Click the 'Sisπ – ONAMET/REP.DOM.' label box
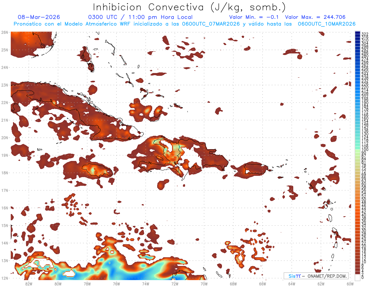Viewport: 372px width, 288px height. click(x=316, y=276)
